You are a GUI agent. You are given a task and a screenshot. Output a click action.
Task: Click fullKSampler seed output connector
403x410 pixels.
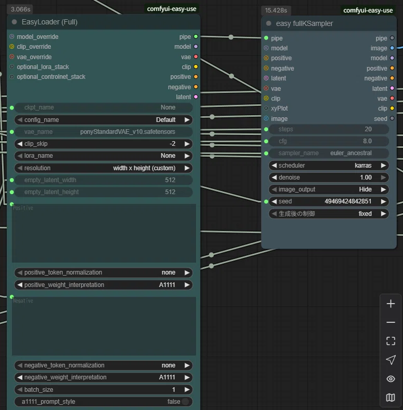point(392,118)
